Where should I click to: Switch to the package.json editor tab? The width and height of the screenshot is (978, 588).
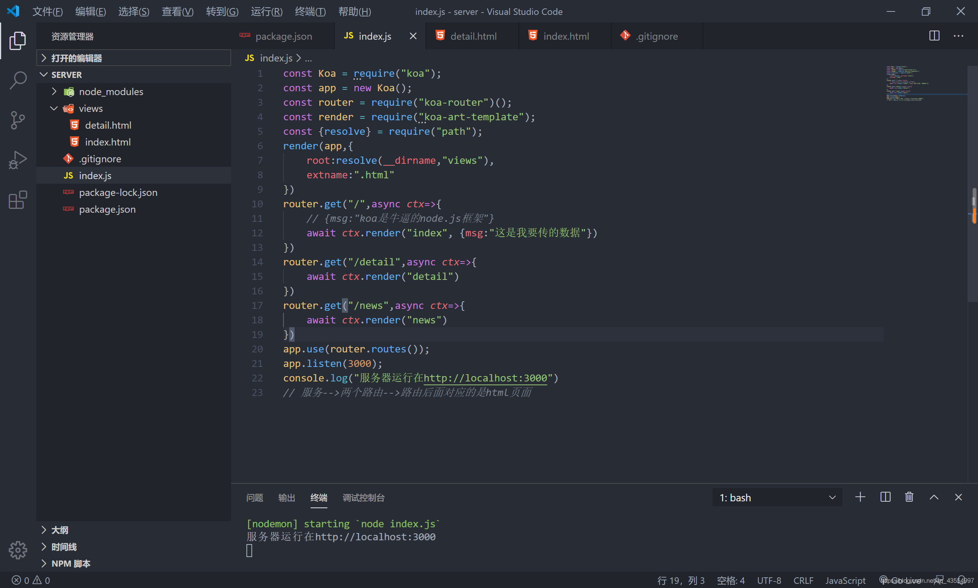tap(283, 36)
